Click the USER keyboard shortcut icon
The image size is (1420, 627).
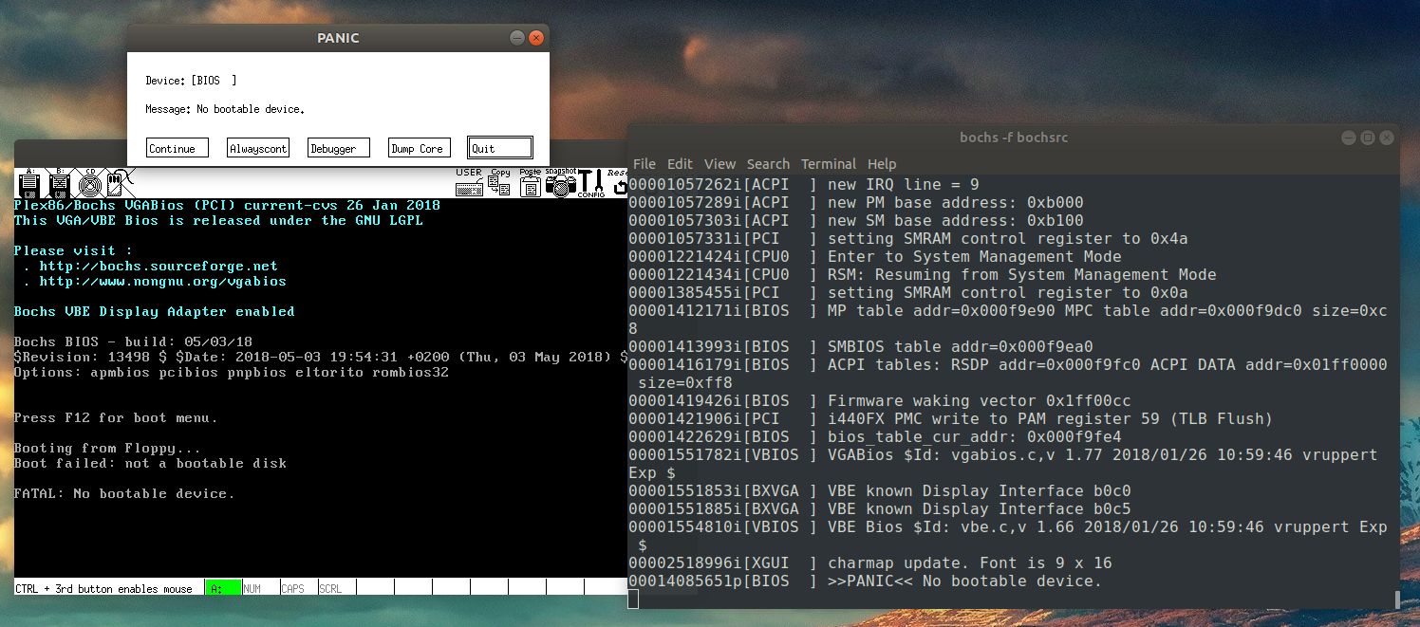[469, 182]
